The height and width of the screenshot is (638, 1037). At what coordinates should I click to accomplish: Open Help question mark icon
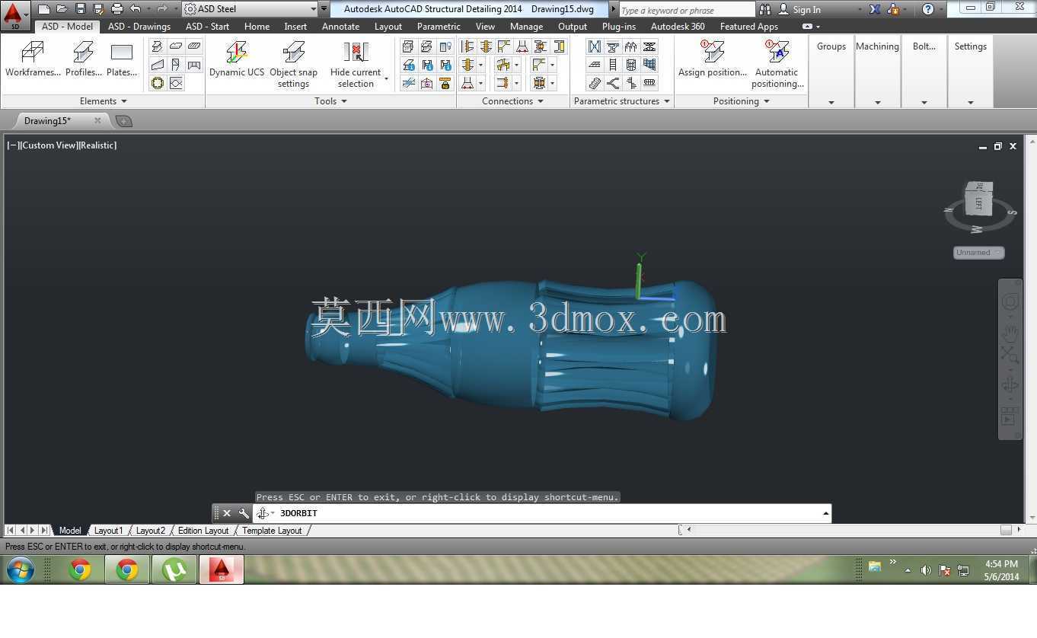point(927,9)
